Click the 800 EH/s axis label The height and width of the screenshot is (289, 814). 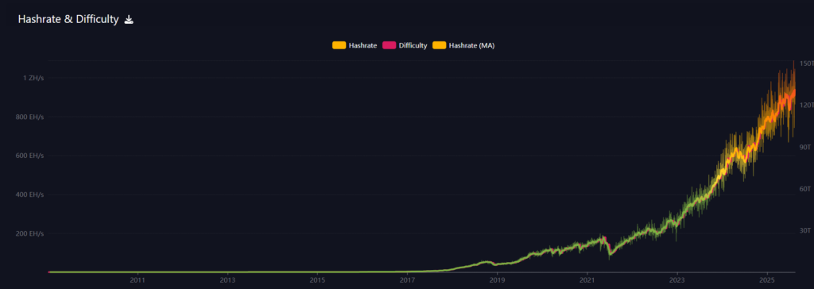(29, 118)
